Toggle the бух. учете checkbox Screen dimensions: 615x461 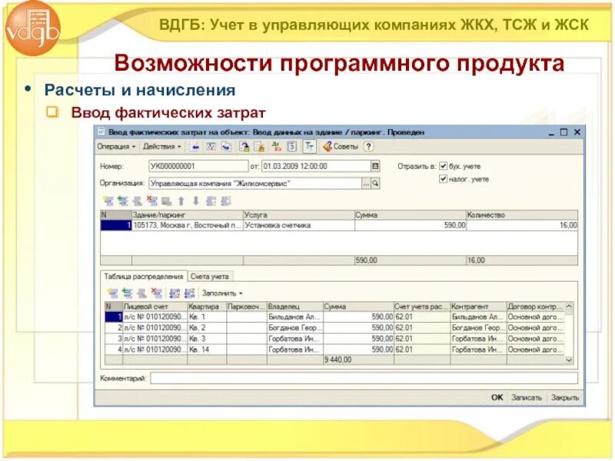[444, 166]
